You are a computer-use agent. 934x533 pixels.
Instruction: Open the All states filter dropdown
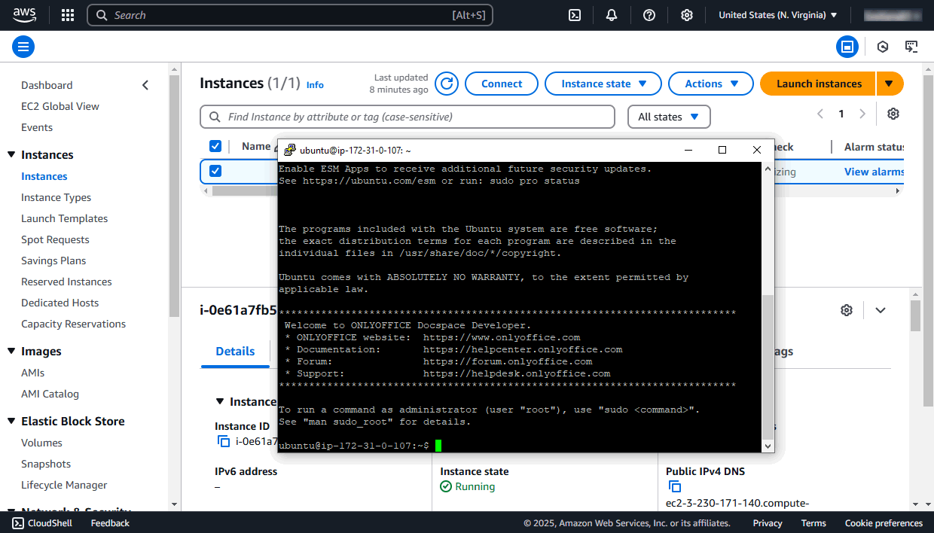tap(669, 117)
